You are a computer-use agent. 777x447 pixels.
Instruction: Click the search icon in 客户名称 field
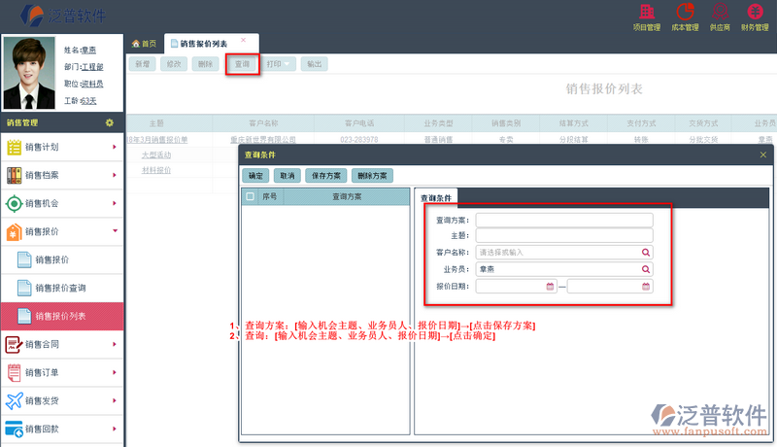[646, 253]
